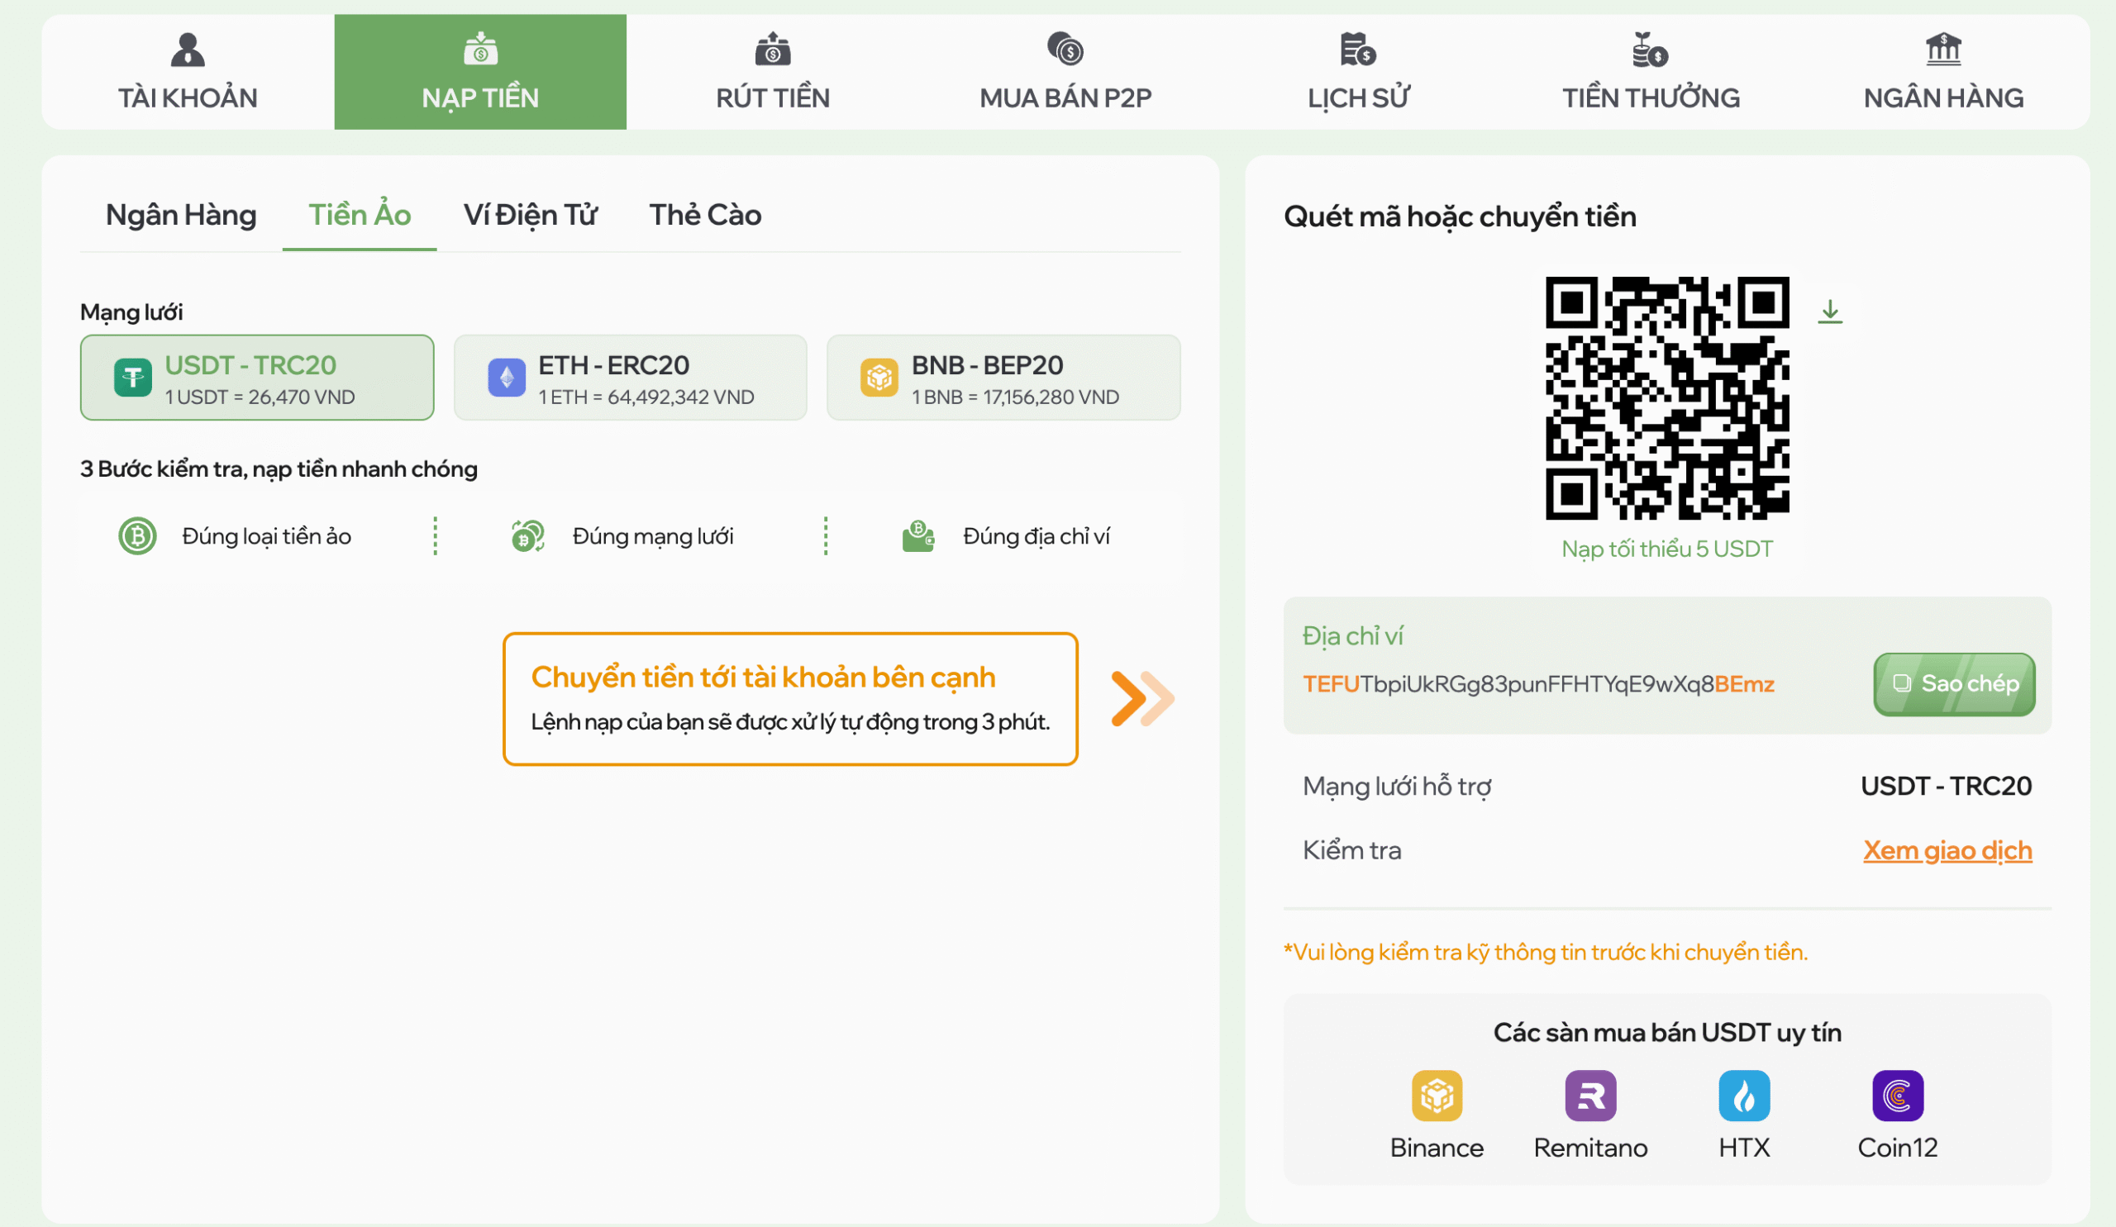The height and width of the screenshot is (1227, 2116).
Task: Select USDT - TRC20 network option
Action: point(257,378)
